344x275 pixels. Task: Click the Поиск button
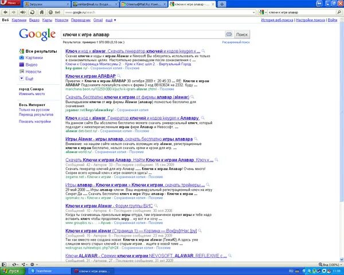pos(242,34)
